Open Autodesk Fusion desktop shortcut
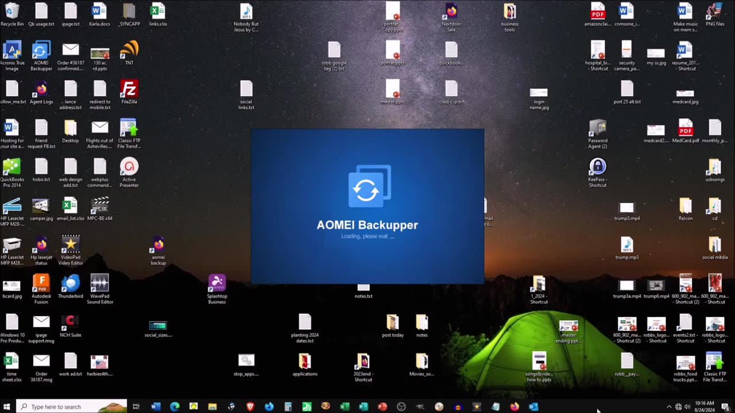Screen dimensions: 735x413 tap(41, 289)
